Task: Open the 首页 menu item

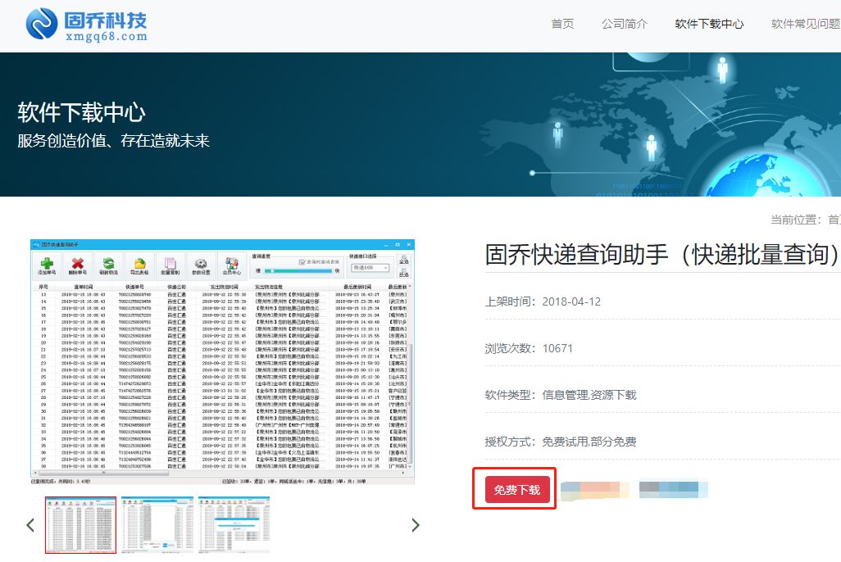Action: (562, 25)
